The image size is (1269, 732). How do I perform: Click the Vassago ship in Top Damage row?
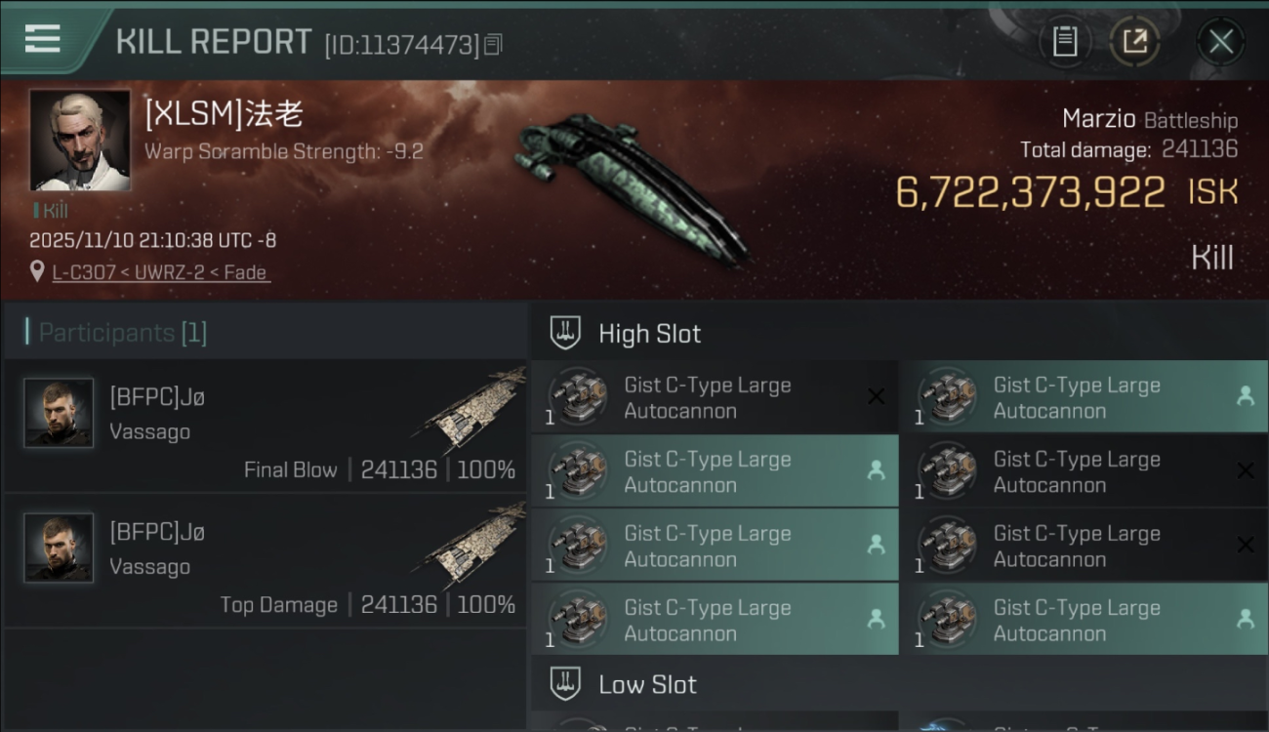click(x=473, y=545)
